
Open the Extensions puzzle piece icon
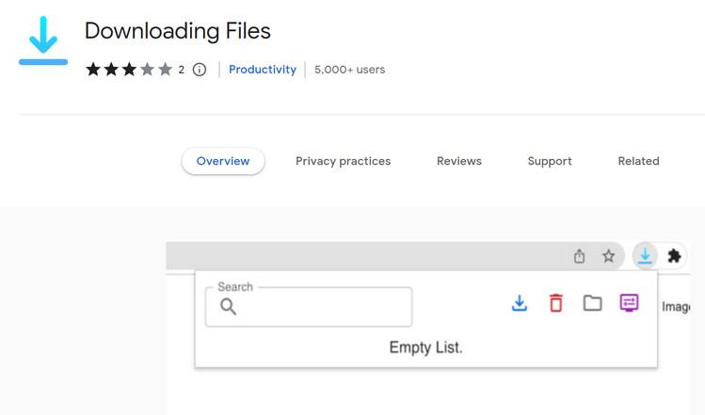674,256
